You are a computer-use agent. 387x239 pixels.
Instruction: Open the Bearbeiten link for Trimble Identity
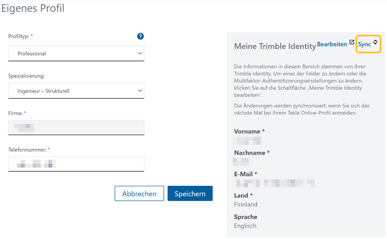pos(332,44)
